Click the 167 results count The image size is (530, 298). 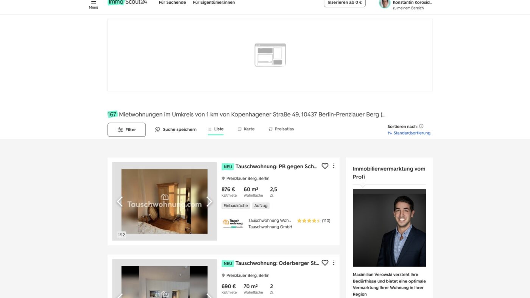[112, 114]
